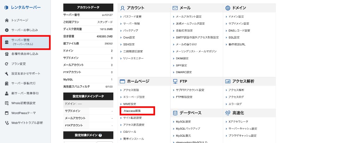The image size is (339, 143).
Task: Open the Cron設定 link
Action: tap(129, 37)
